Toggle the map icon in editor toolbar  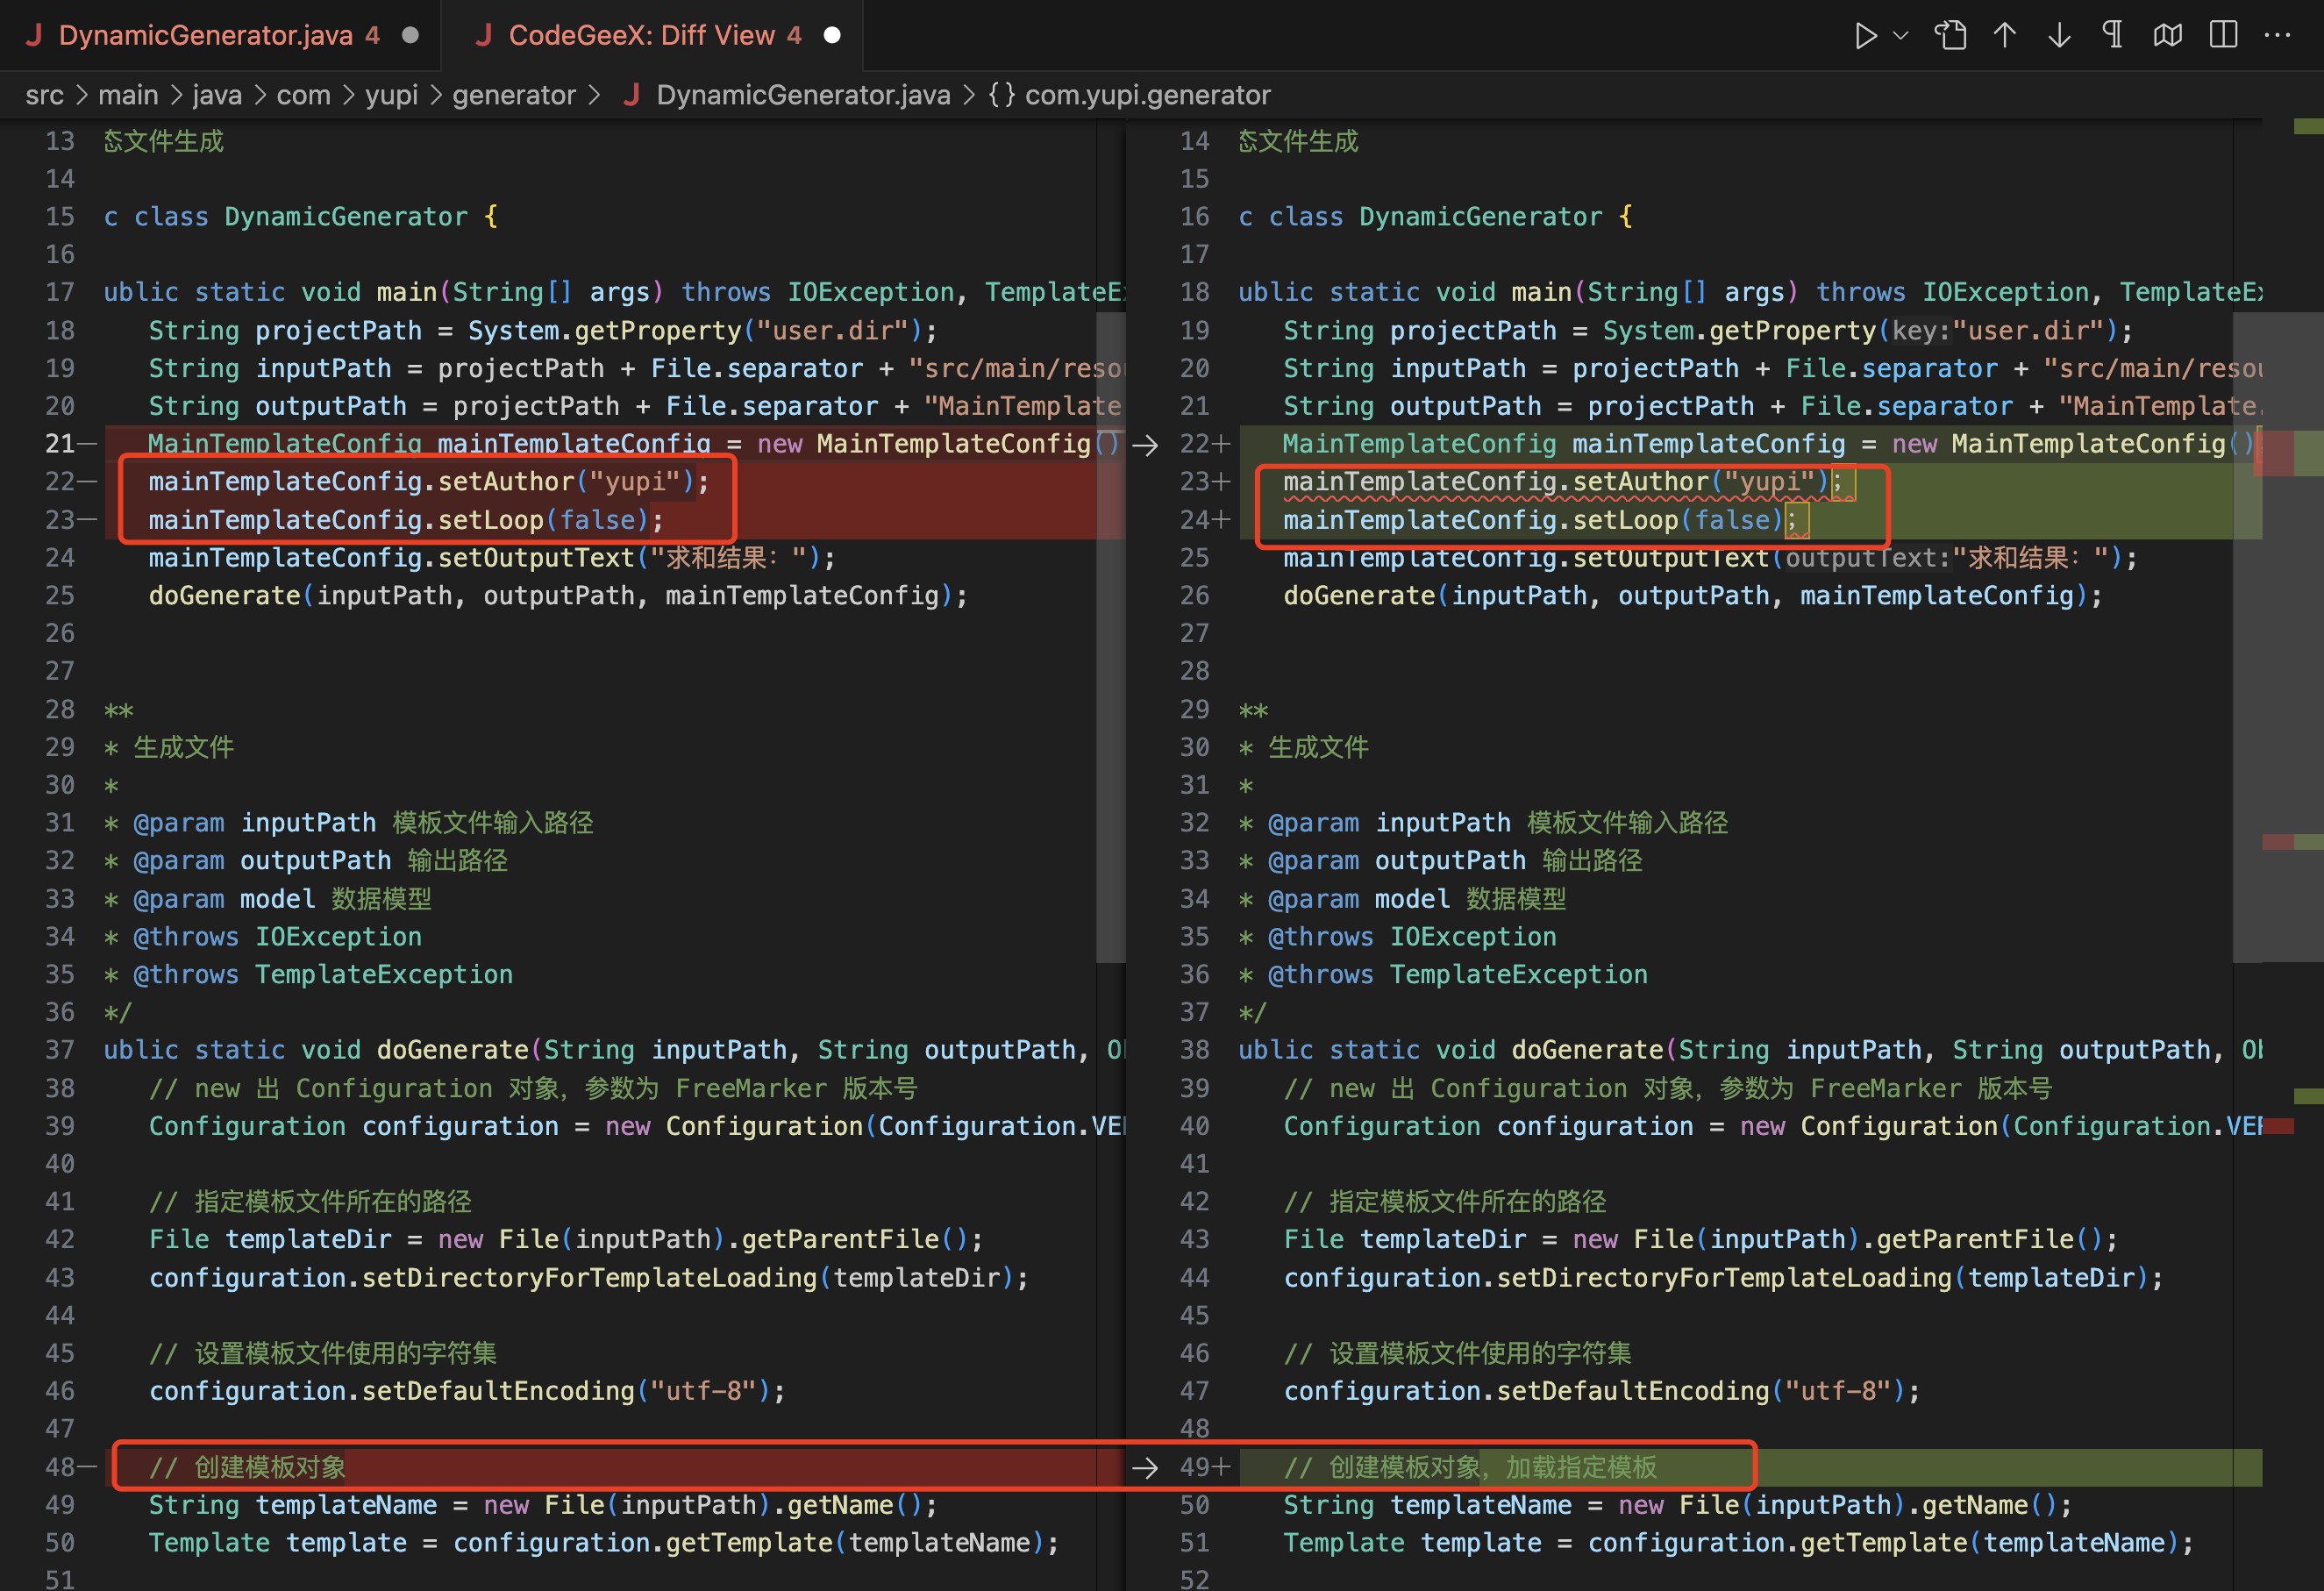(x=2168, y=36)
